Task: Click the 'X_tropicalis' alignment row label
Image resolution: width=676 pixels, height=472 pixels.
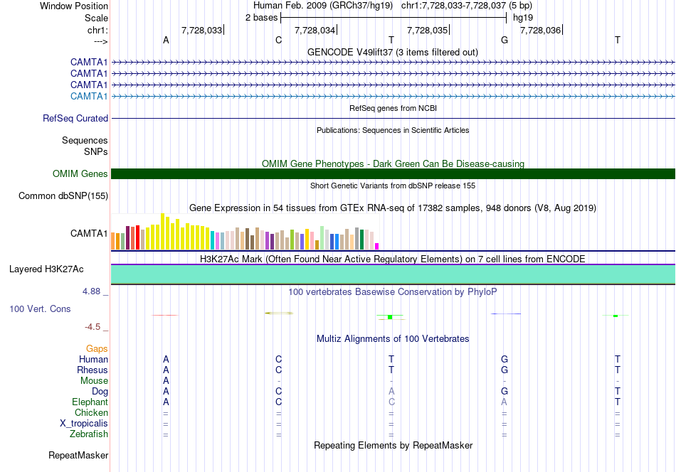Action: click(x=84, y=424)
